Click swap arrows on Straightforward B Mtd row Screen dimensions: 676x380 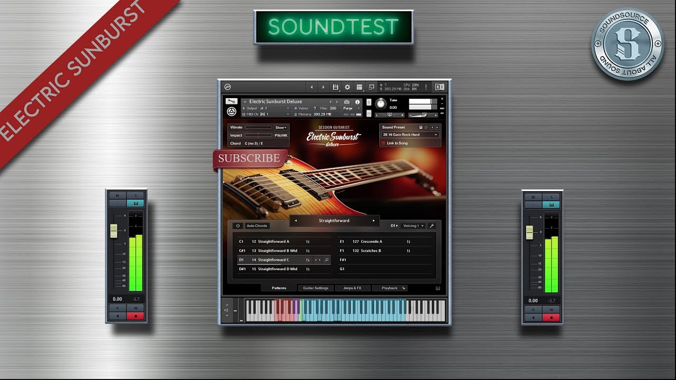click(x=308, y=251)
